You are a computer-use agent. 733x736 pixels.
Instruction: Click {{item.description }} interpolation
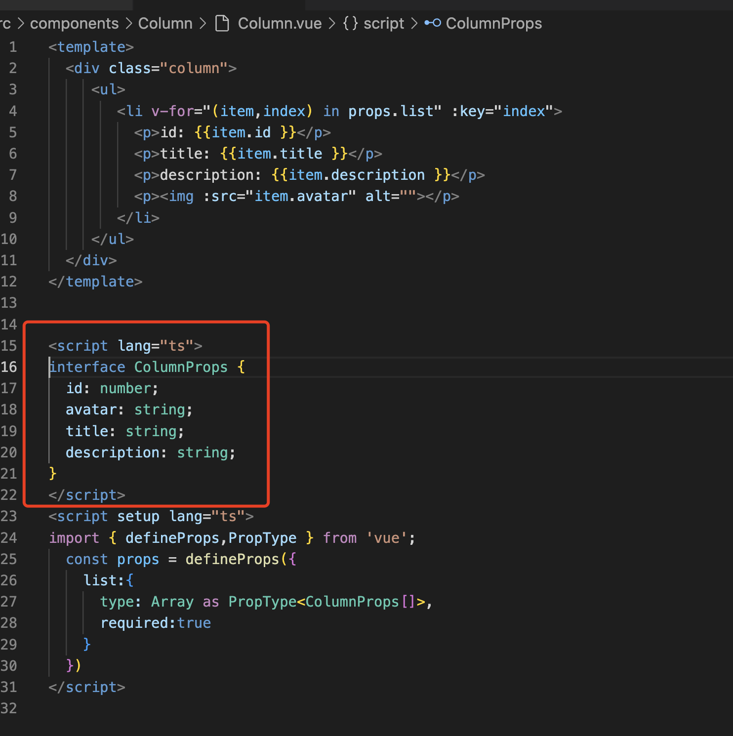point(361,175)
